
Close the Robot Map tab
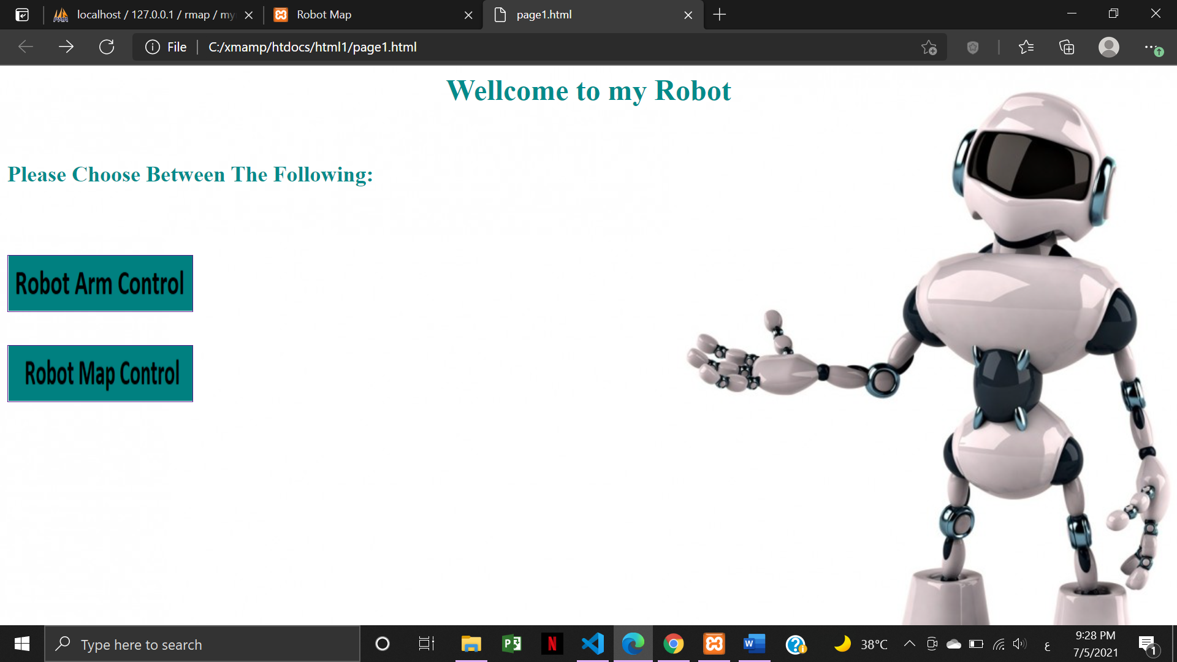click(468, 15)
